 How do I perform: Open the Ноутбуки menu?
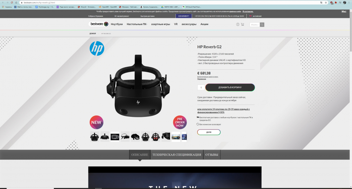[117, 24]
